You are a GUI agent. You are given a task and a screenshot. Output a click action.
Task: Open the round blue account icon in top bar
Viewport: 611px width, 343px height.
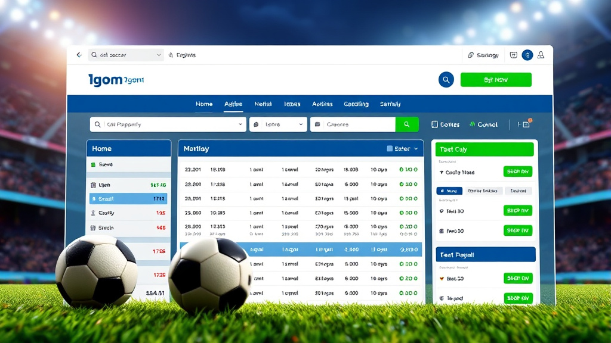point(527,55)
